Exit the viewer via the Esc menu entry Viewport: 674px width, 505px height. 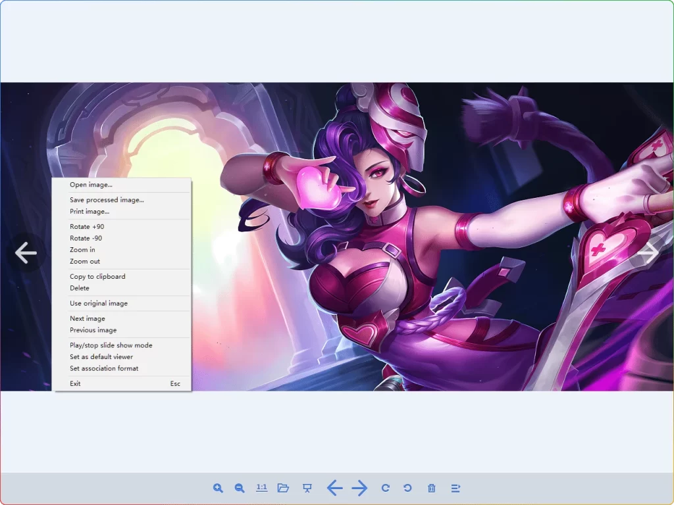click(x=74, y=383)
